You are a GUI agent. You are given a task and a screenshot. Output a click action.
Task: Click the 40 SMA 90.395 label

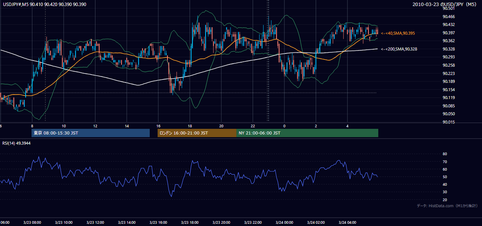398,33
